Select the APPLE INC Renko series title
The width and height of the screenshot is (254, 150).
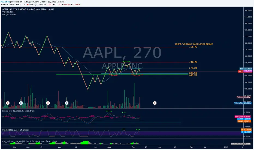point(28,9)
